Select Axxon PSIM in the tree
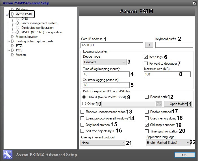The height and width of the screenshot is (161, 198). pyautogui.click(x=24, y=14)
